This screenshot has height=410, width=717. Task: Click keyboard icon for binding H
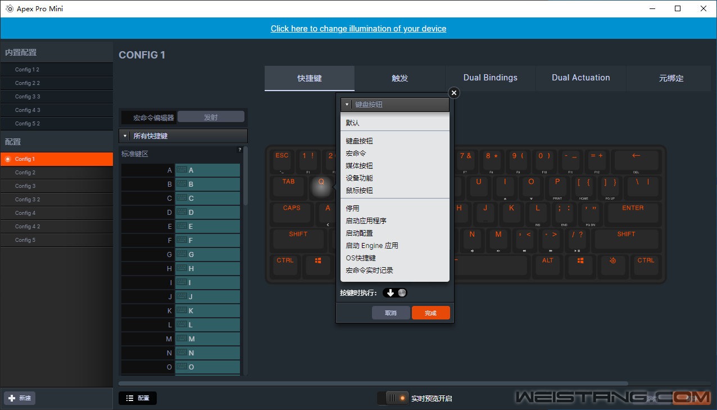[181, 268]
